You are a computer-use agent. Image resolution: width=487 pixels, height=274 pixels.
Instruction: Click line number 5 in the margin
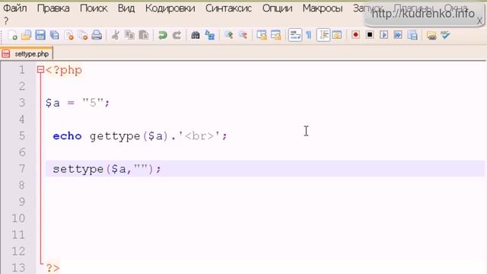pos(21,135)
